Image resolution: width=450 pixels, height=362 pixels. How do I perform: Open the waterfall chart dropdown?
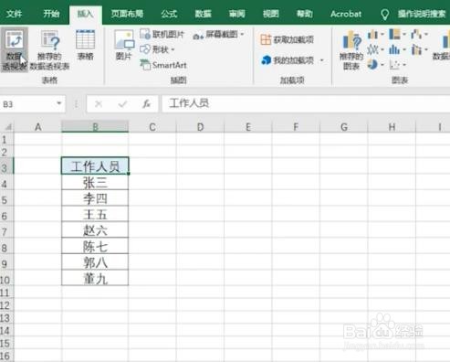click(419, 34)
